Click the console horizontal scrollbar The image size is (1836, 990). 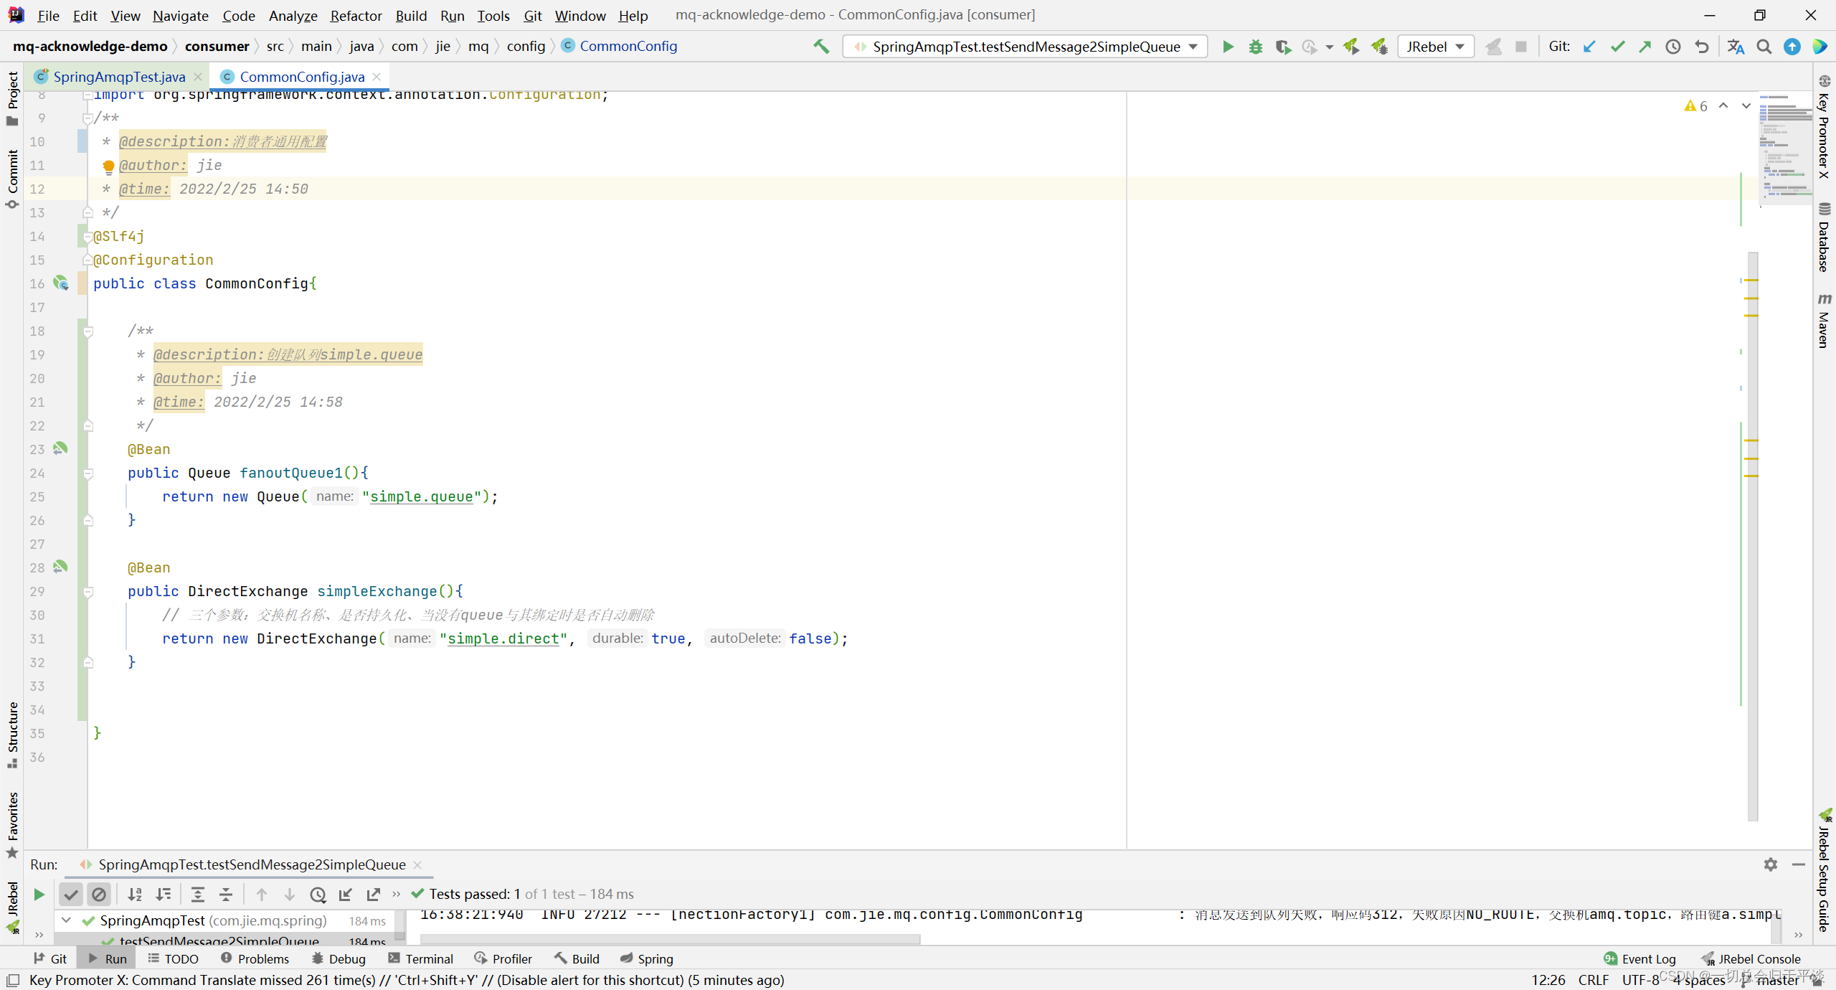coord(670,938)
